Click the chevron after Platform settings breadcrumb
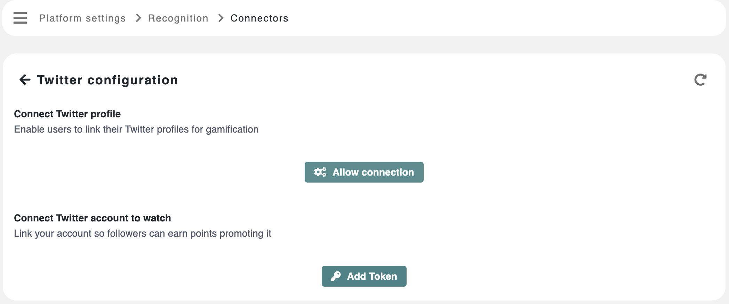The image size is (729, 304). tap(138, 18)
